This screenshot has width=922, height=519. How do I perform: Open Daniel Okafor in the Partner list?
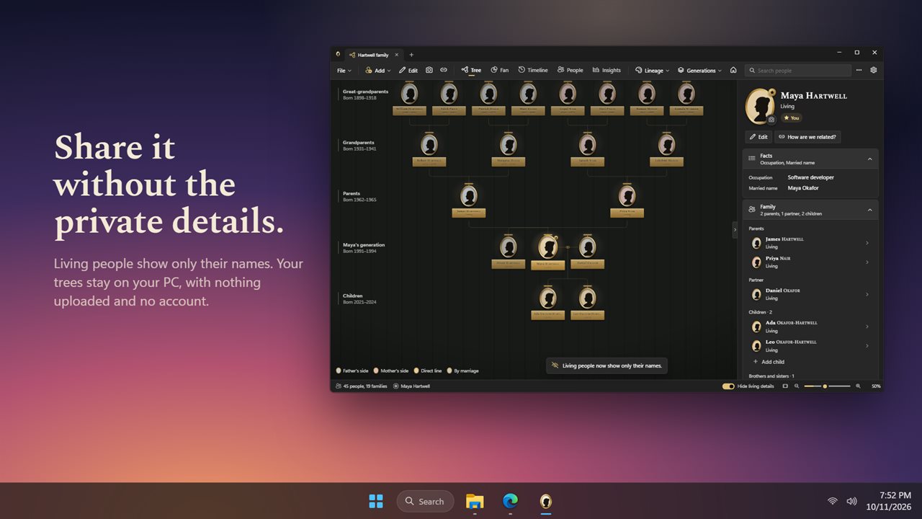click(810, 294)
